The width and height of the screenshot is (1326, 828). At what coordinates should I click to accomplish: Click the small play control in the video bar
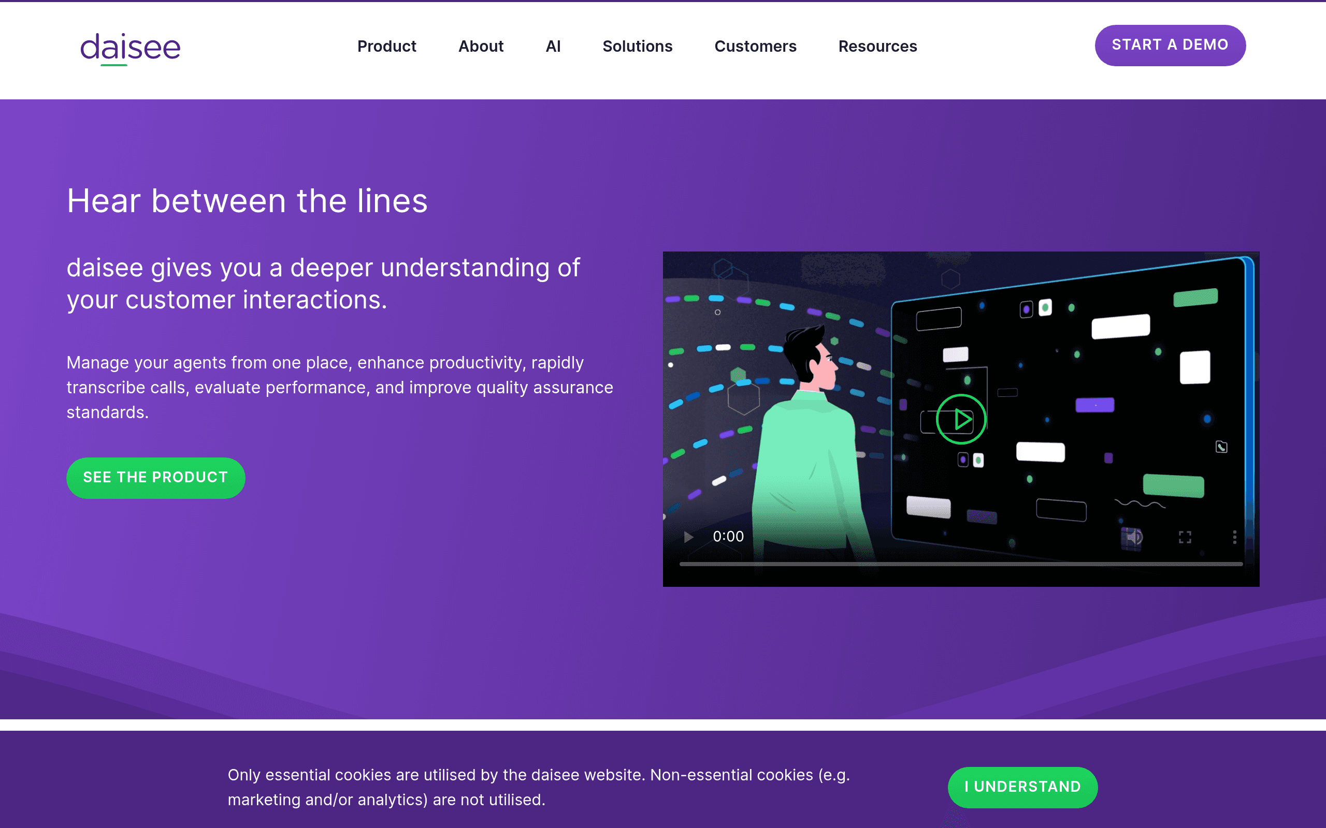[x=689, y=537]
